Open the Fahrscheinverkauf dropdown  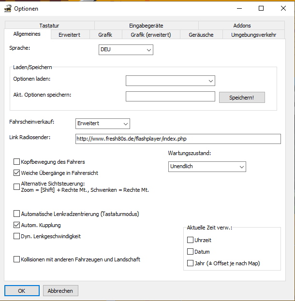point(103,124)
